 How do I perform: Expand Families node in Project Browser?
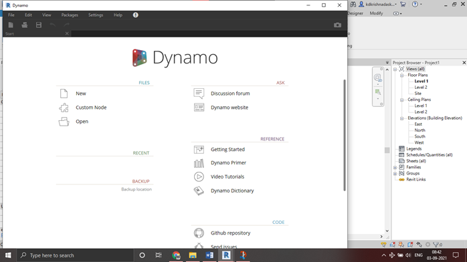(x=395, y=168)
